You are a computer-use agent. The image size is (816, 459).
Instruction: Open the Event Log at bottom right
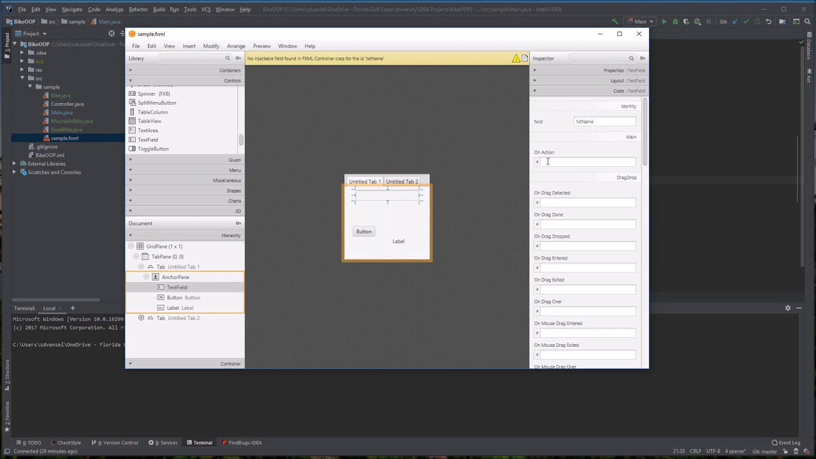[x=785, y=442]
